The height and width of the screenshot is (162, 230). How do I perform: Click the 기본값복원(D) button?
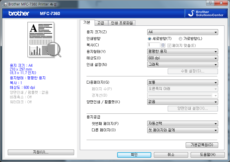point(202,145)
